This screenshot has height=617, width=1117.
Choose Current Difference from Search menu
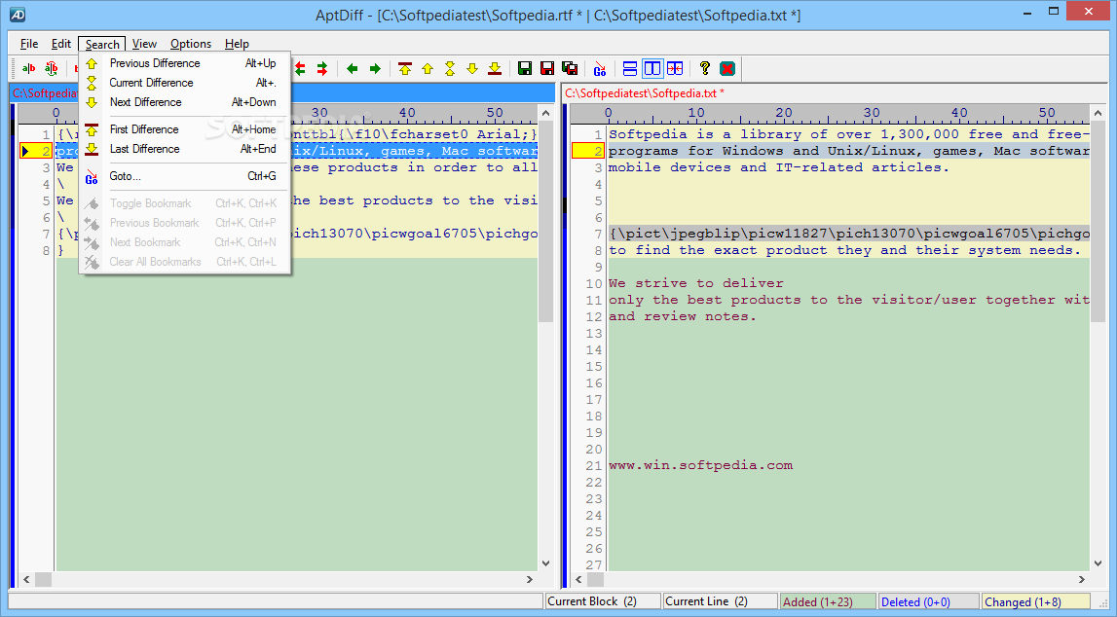pos(184,83)
